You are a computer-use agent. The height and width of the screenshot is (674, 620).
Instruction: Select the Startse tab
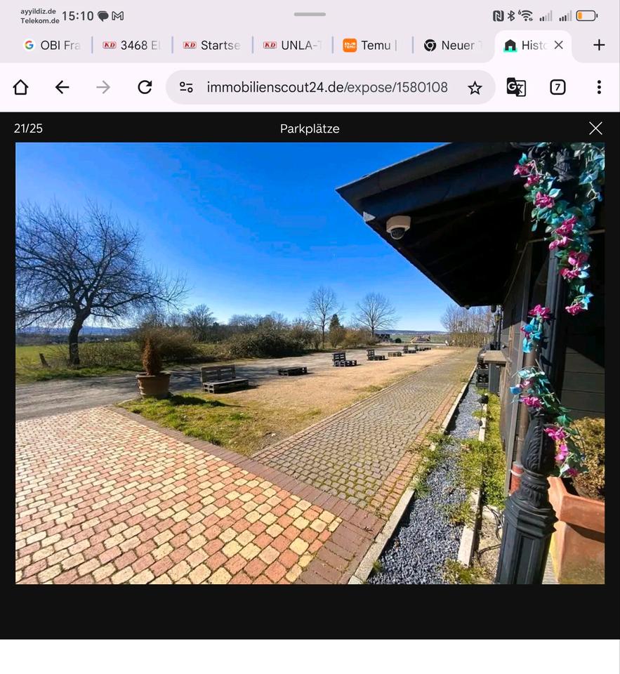212,45
